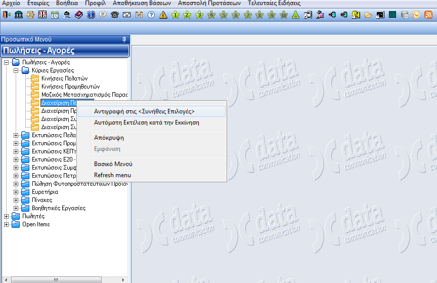Open the black console window icon

(380, 15)
